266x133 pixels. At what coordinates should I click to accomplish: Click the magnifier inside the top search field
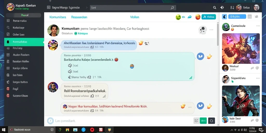click(172, 8)
